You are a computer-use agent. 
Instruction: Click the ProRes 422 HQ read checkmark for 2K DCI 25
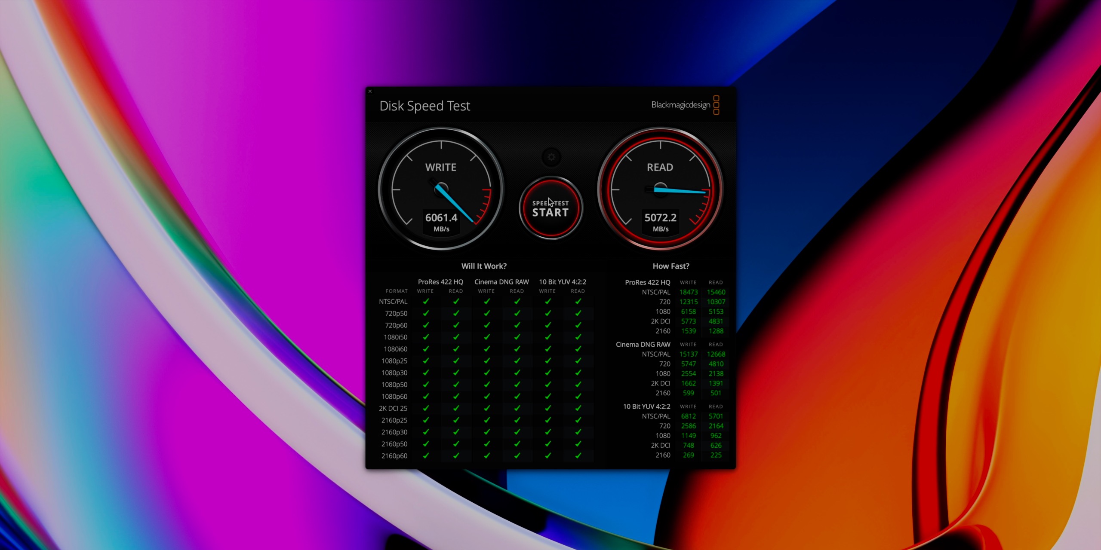pyautogui.click(x=456, y=408)
